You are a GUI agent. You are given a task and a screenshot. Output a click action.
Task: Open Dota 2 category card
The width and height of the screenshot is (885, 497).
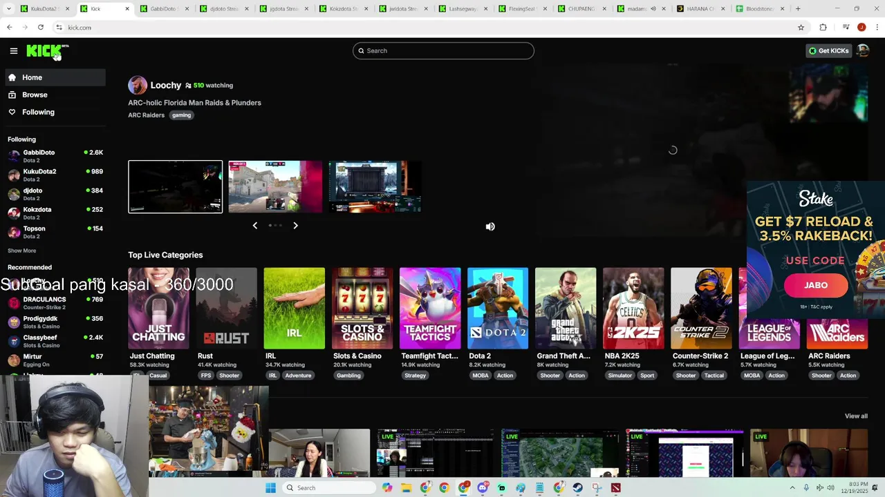[498, 309]
